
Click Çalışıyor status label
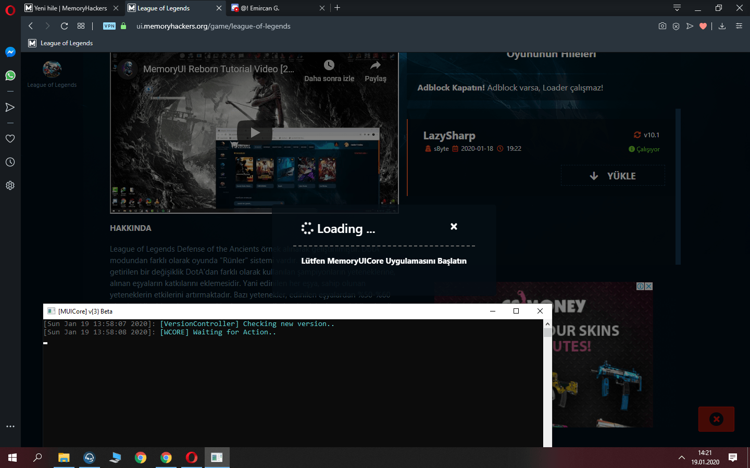click(x=644, y=149)
